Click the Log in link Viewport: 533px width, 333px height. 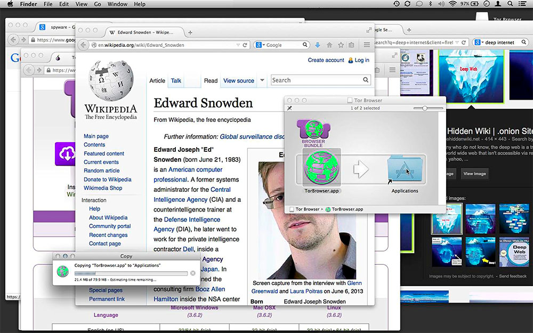(362, 60)
